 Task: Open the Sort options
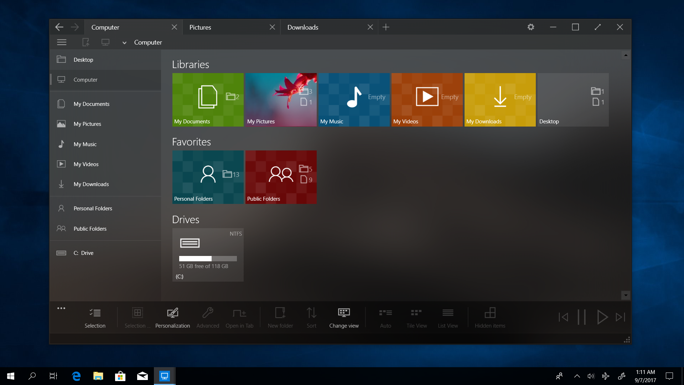point(311,317)
